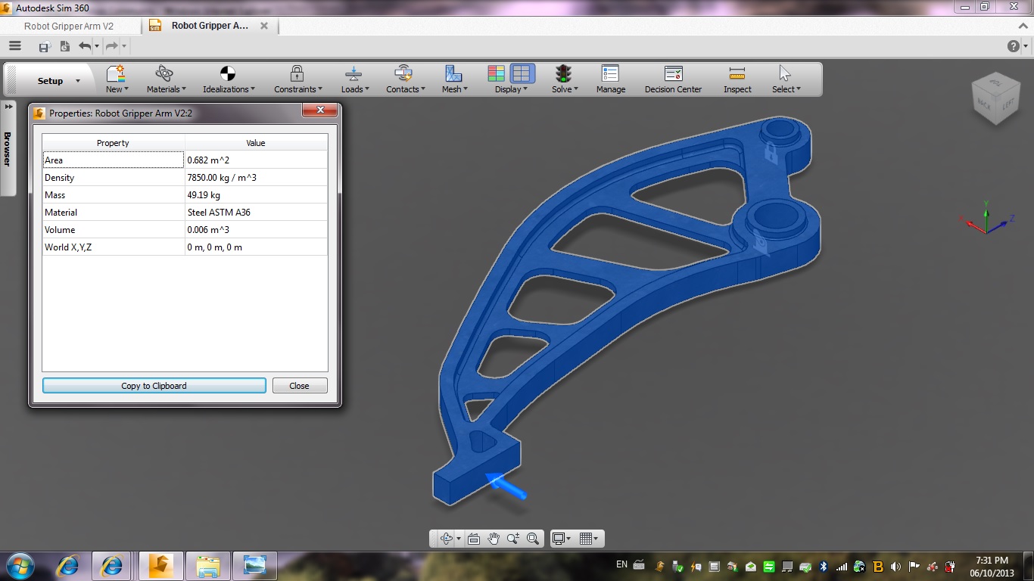Select the Pan hand tool
The width and height of the screenshot is (1034, 581).
pyautogui.click(x=494, y=539)
